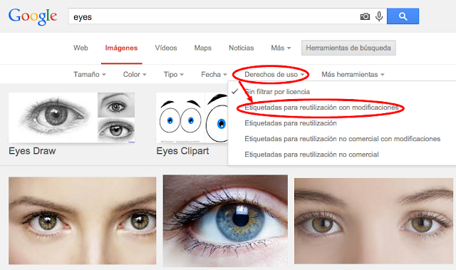Viewport: 456px width, 270px height.
Task: Open large pencil eye sketch thumbnail
Action: [x=53, y=118]
